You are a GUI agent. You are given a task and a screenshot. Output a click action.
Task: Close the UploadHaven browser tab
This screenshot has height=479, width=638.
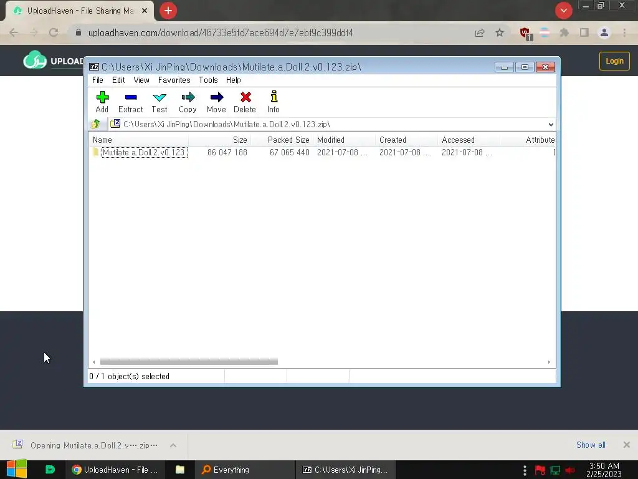(145, 11)
